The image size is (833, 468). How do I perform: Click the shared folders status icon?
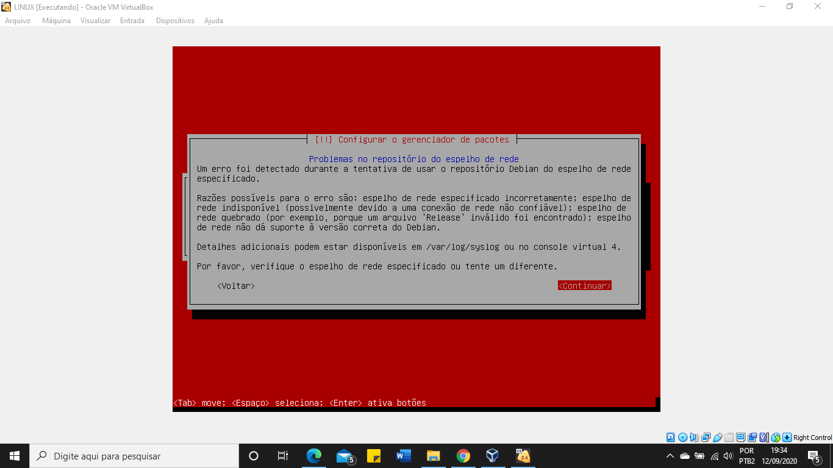pos(729,438)
